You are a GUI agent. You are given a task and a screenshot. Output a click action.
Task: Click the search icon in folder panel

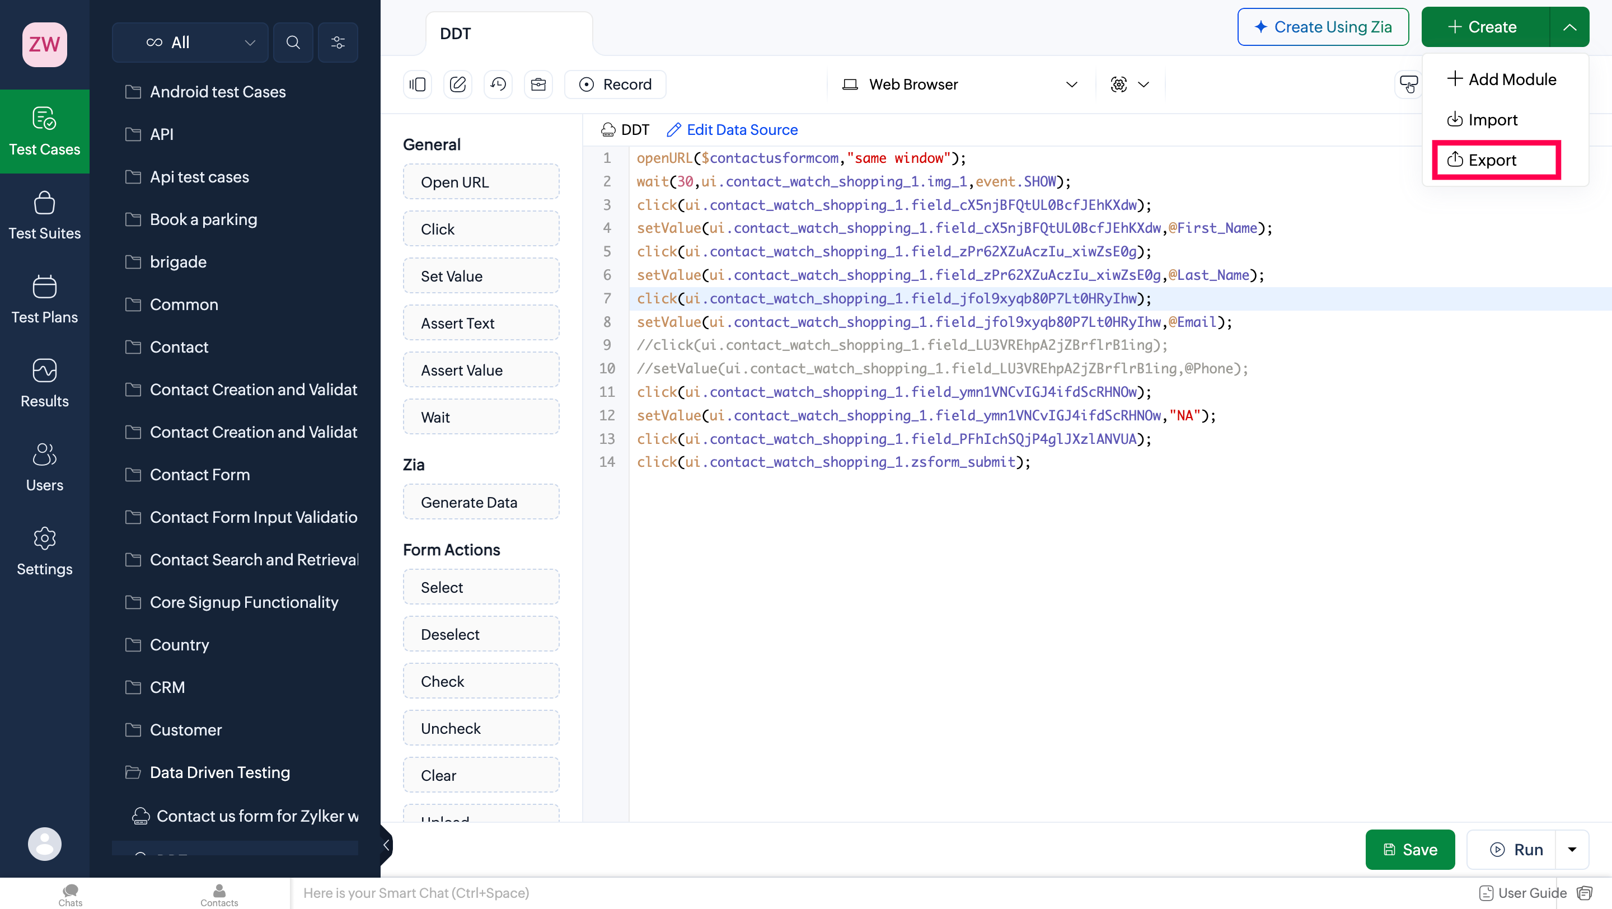(293, 43)
